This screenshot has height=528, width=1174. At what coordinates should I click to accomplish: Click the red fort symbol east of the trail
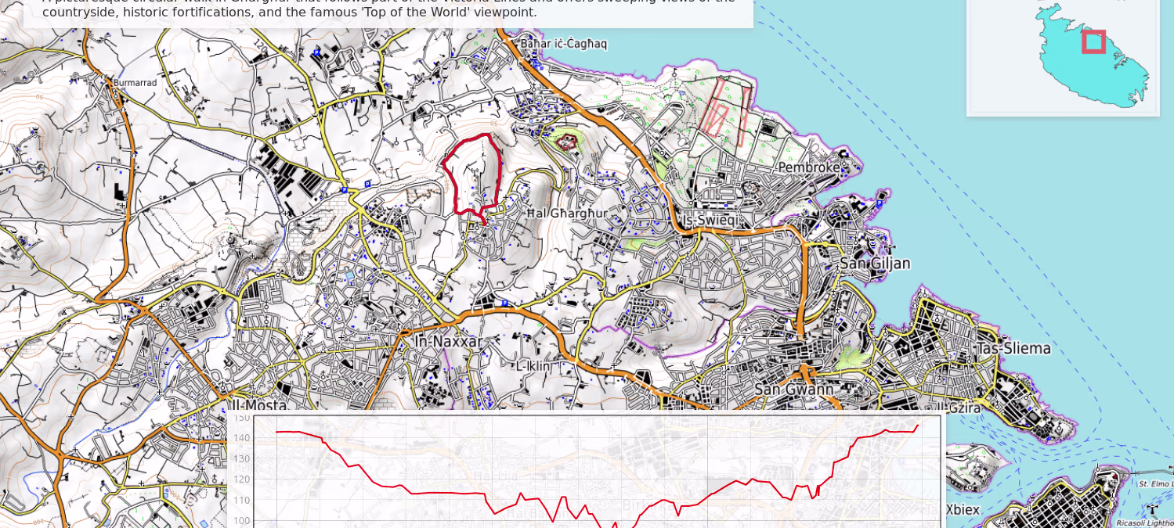click(x=567, y=142)
